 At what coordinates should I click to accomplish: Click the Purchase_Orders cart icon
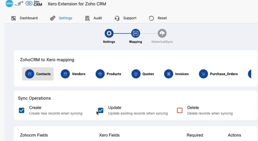(203, 74)
